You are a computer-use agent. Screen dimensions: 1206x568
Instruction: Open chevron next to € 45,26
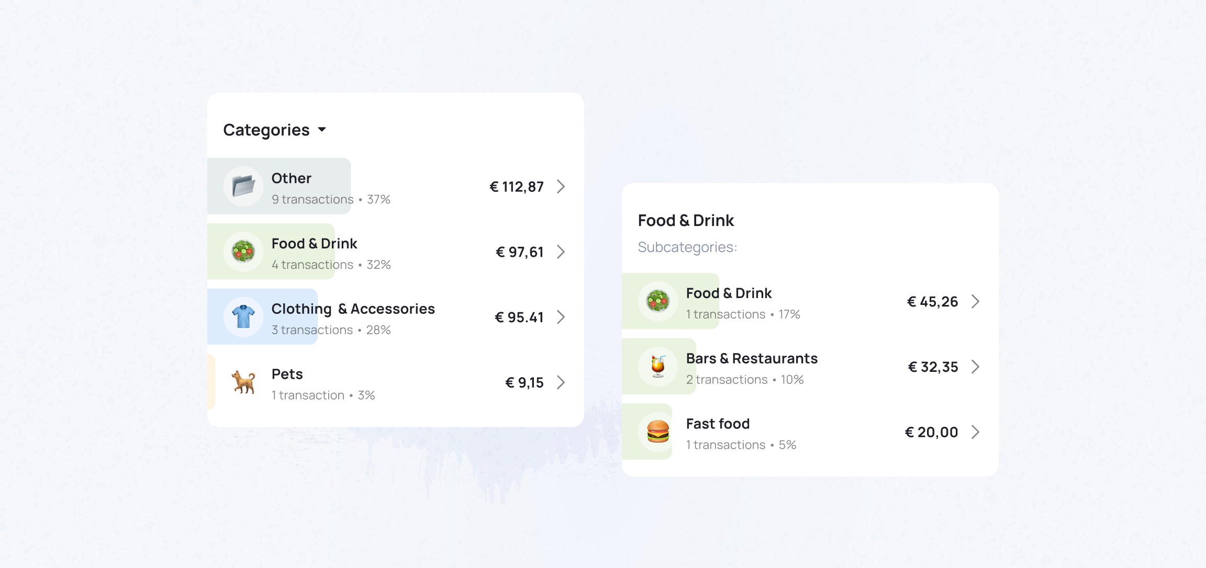(x=975, y=302)
